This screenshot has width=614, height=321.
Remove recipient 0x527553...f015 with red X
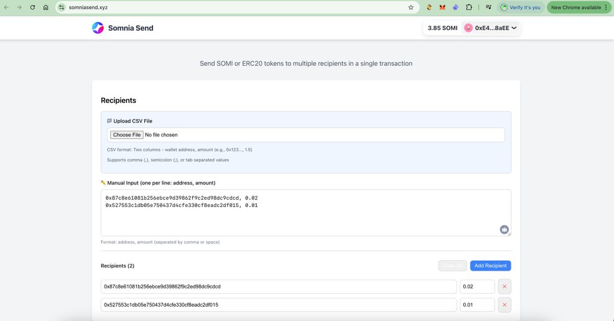[505, 305]
